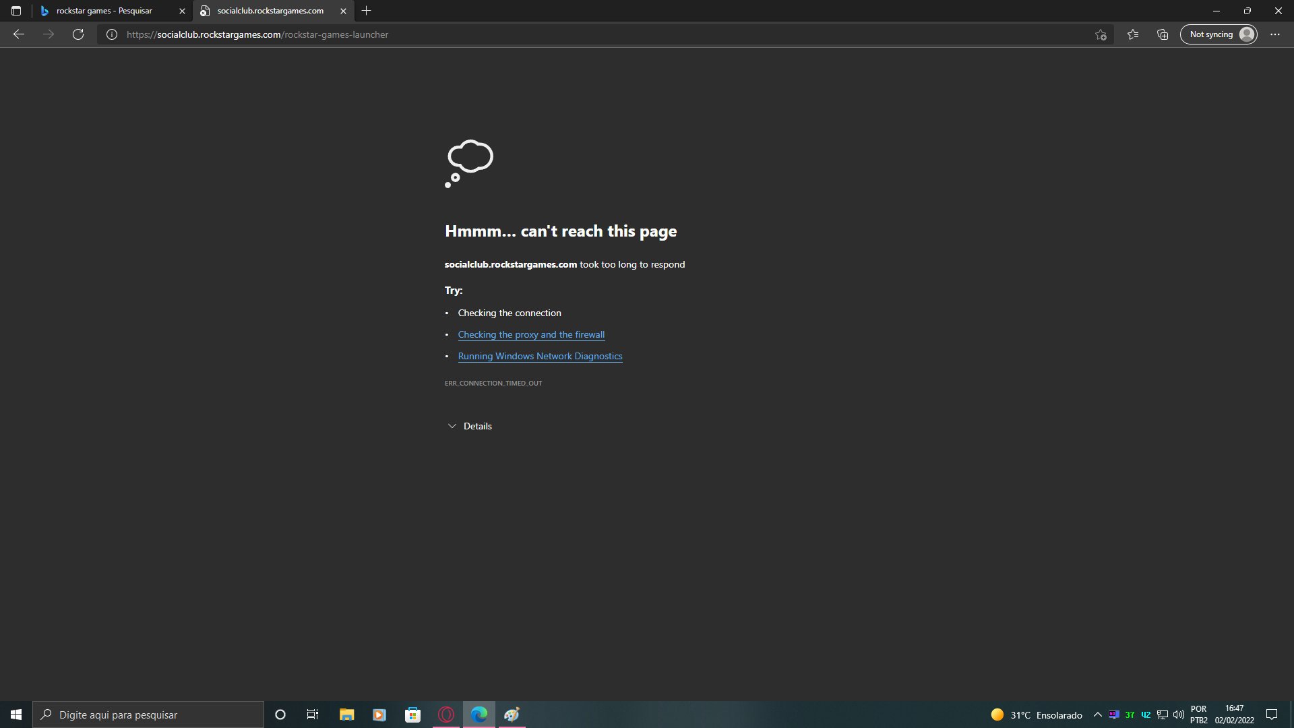Click the green 37 temperature tray icon
The width and height of the screenshot is (1294, 728).
pos(1130,715)
